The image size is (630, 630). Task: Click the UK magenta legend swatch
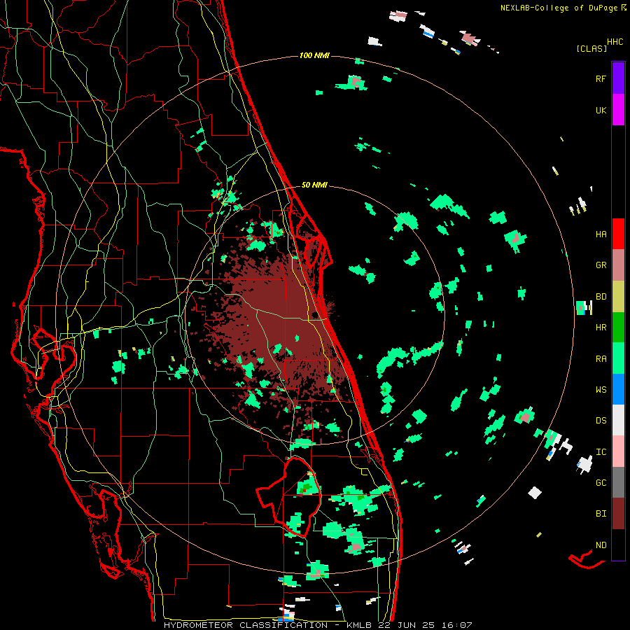click(618, 110)
